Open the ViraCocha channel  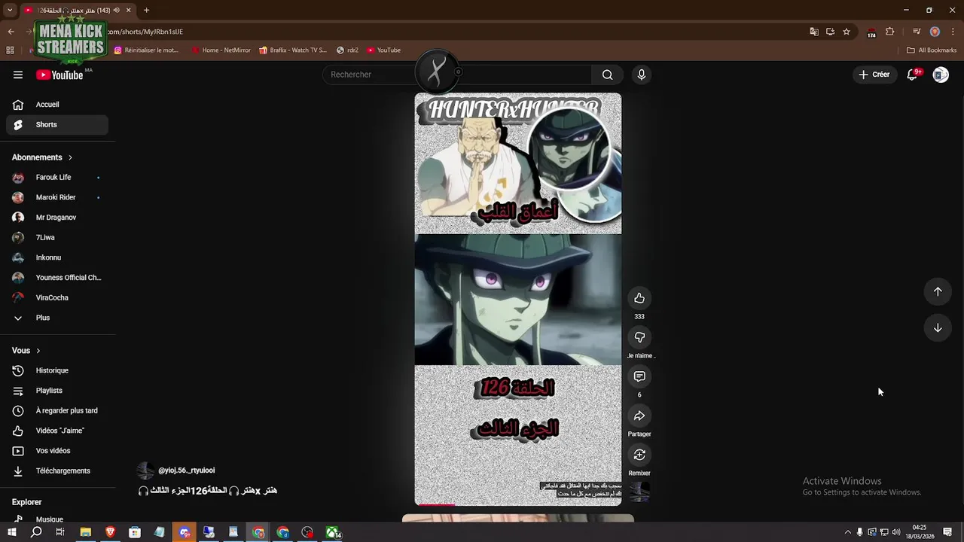point(57,298)
